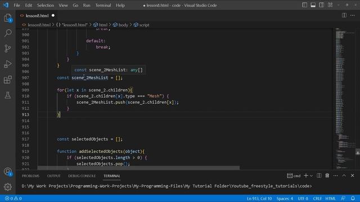
Task: Expand the script breadcrumb
Action: pos(141,25)
